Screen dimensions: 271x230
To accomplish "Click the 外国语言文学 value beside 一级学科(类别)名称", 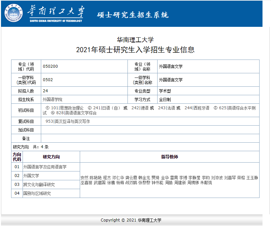I will (x=171, y=80).
